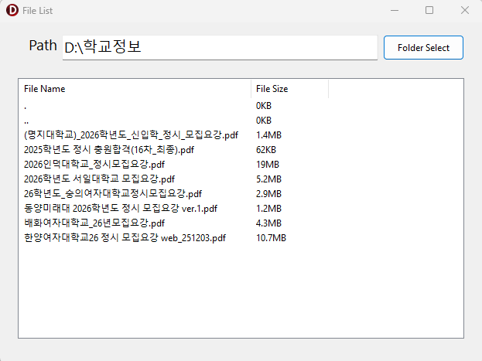Screen dimensions: 482x361
Task: Click the 1.4MB file size cell
Action: [268, 135]
